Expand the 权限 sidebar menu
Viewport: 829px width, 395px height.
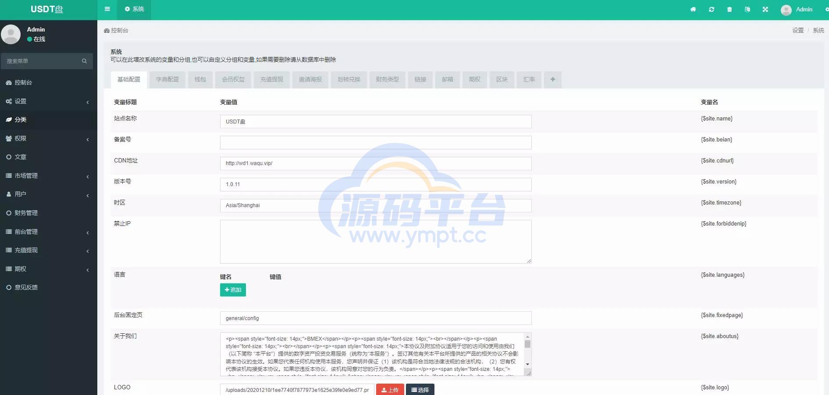coord(48,138)
